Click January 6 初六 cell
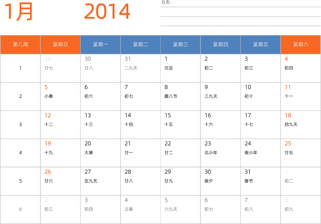 [100, 96]
